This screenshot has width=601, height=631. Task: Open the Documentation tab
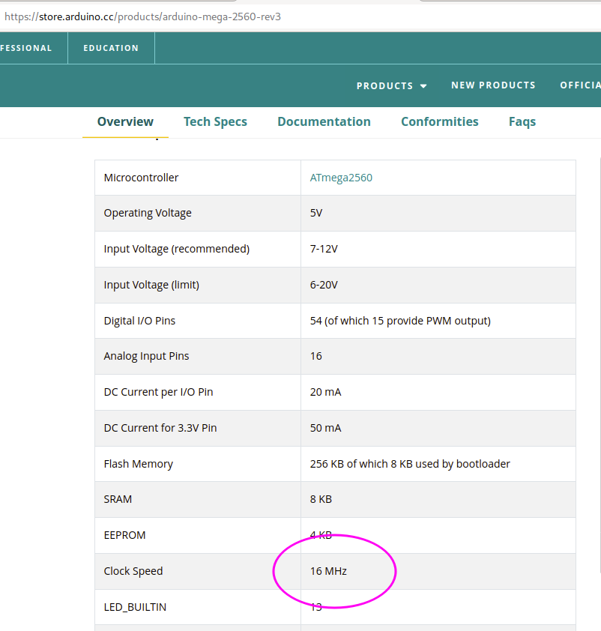[324, 121]
